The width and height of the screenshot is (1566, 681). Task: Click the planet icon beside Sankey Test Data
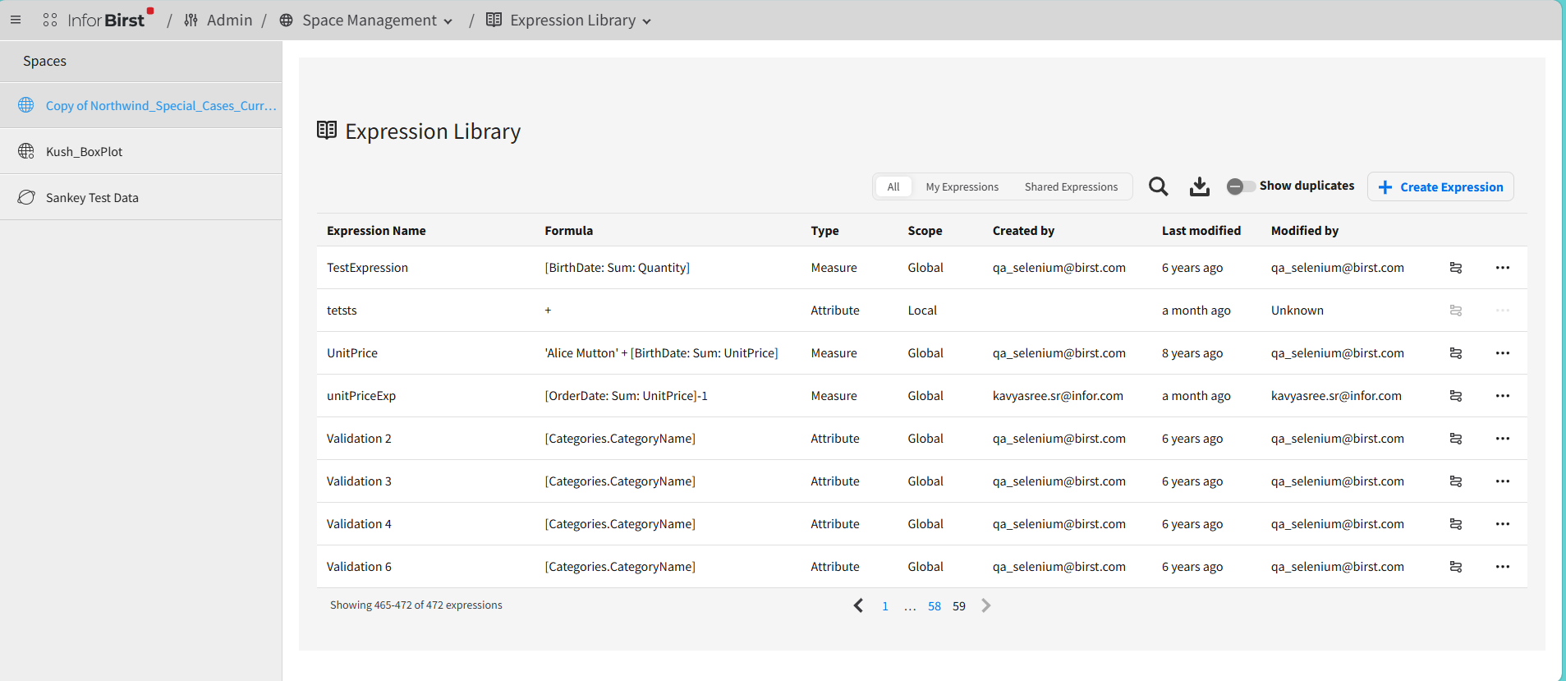tap(26, 197)
